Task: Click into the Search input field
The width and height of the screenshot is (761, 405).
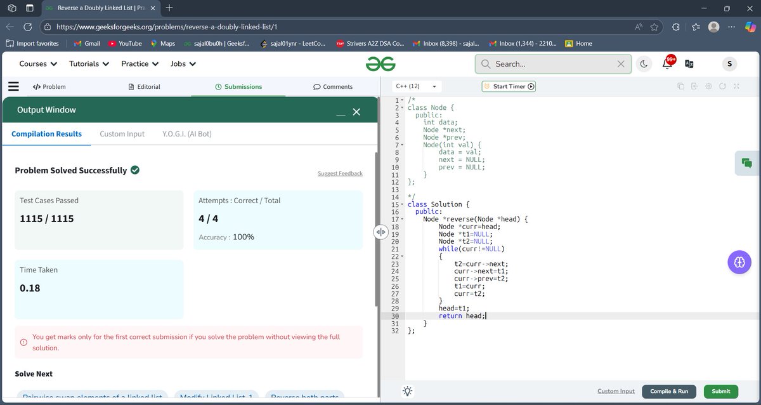Action: tap(554, 63)
